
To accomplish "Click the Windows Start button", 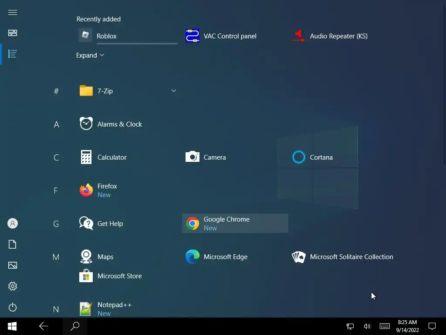I will point(12,326).
